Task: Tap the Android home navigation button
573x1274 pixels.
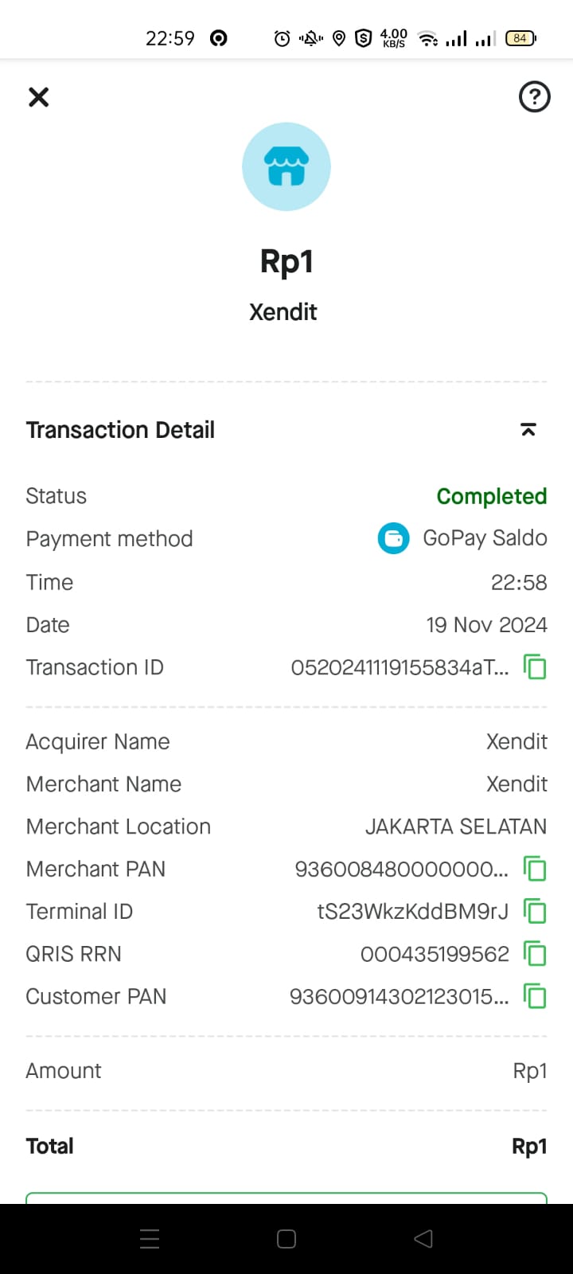Action: pos(286,1238)
